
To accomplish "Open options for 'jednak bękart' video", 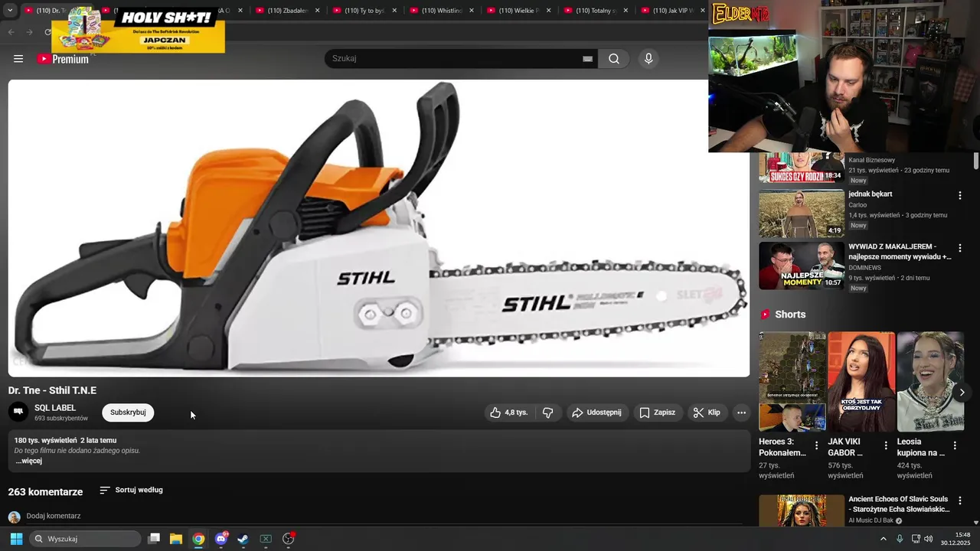I will click(959, 196).
